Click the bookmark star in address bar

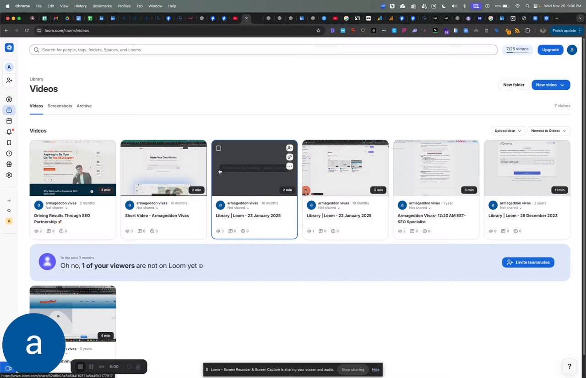318,30
